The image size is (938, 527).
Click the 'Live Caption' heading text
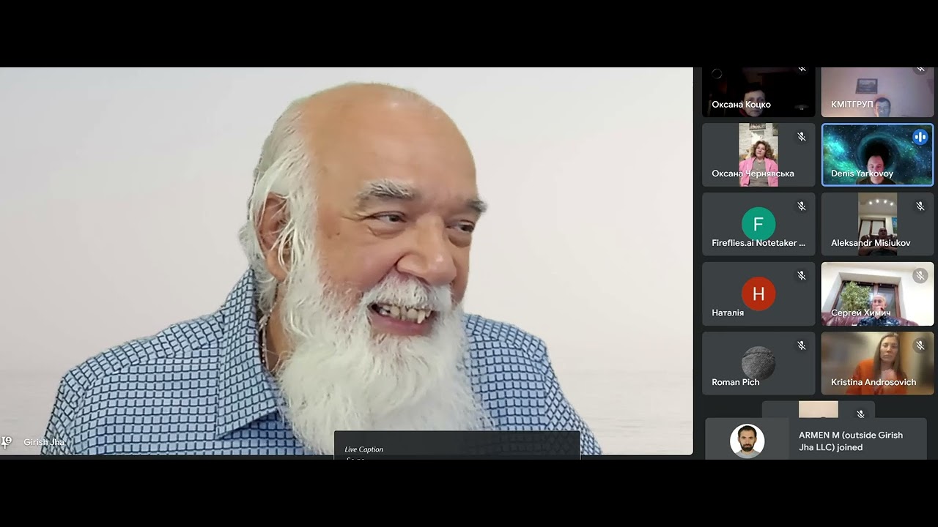pyautogui.click(x=364, y=449)
